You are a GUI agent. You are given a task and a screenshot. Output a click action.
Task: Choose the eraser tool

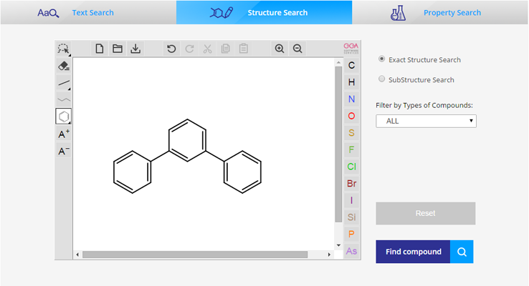[63, 66]
